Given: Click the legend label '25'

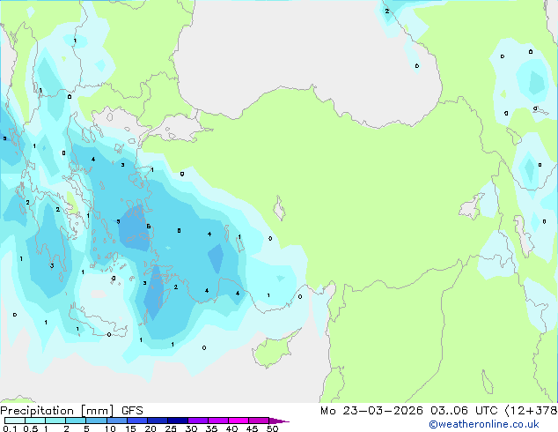Looking at the screenshot, I should 171,428.
